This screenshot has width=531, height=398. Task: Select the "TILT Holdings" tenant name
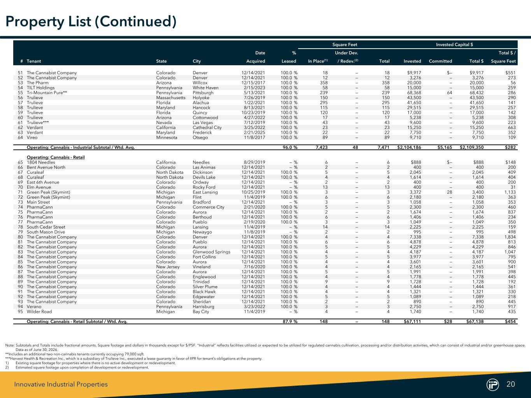(x=40, y=88)
